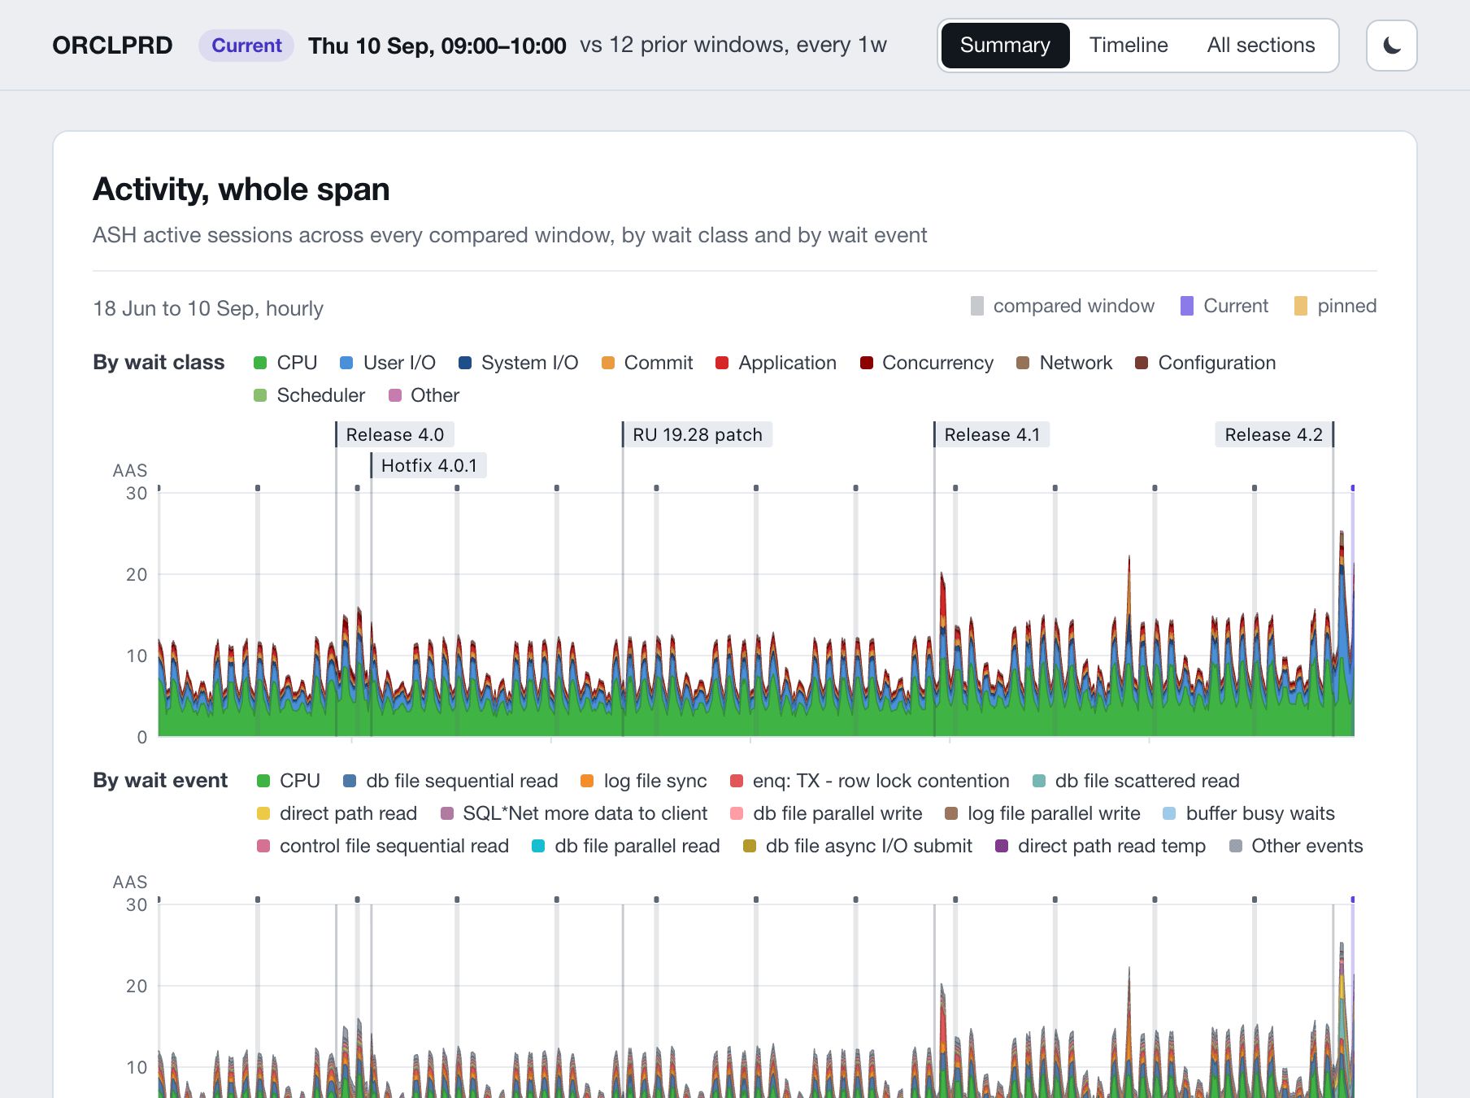The width and height of the screenshot is (1470, 1098).
Task: Click log file parallel write legend entry
Action: click(1042, 813)
